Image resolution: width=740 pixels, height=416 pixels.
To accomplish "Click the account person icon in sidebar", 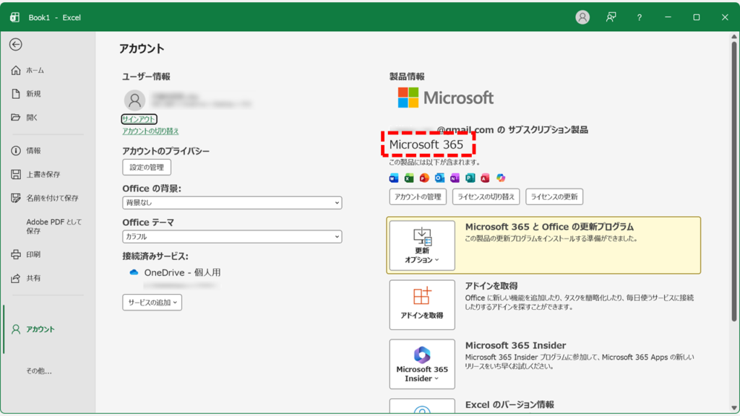I will coord(16,329).
